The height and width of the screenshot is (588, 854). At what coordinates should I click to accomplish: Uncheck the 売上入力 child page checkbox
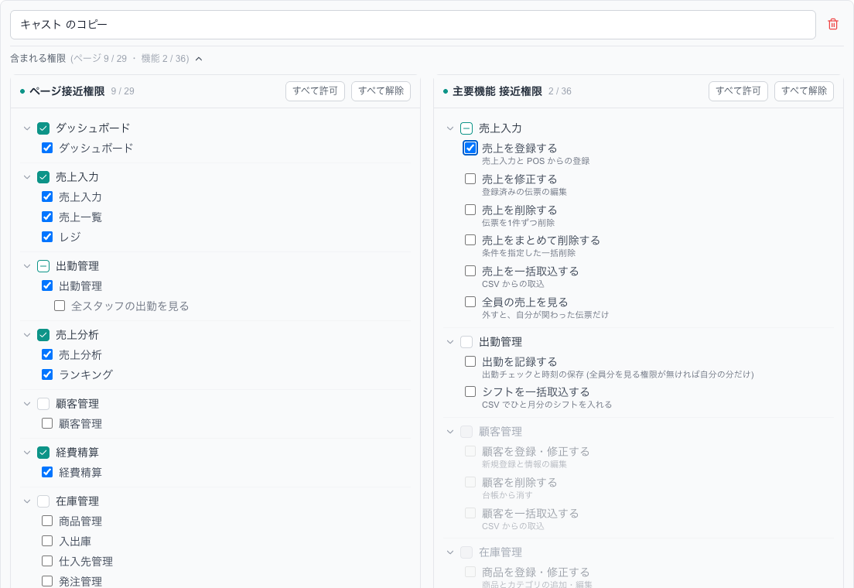(47, 197)
